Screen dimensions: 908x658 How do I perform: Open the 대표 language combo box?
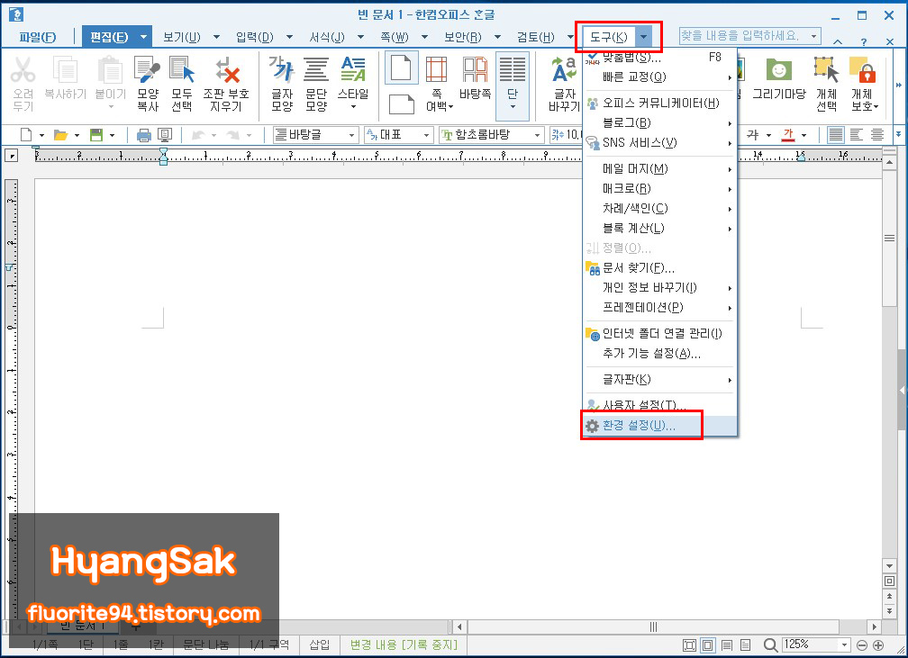pos(398,135)
